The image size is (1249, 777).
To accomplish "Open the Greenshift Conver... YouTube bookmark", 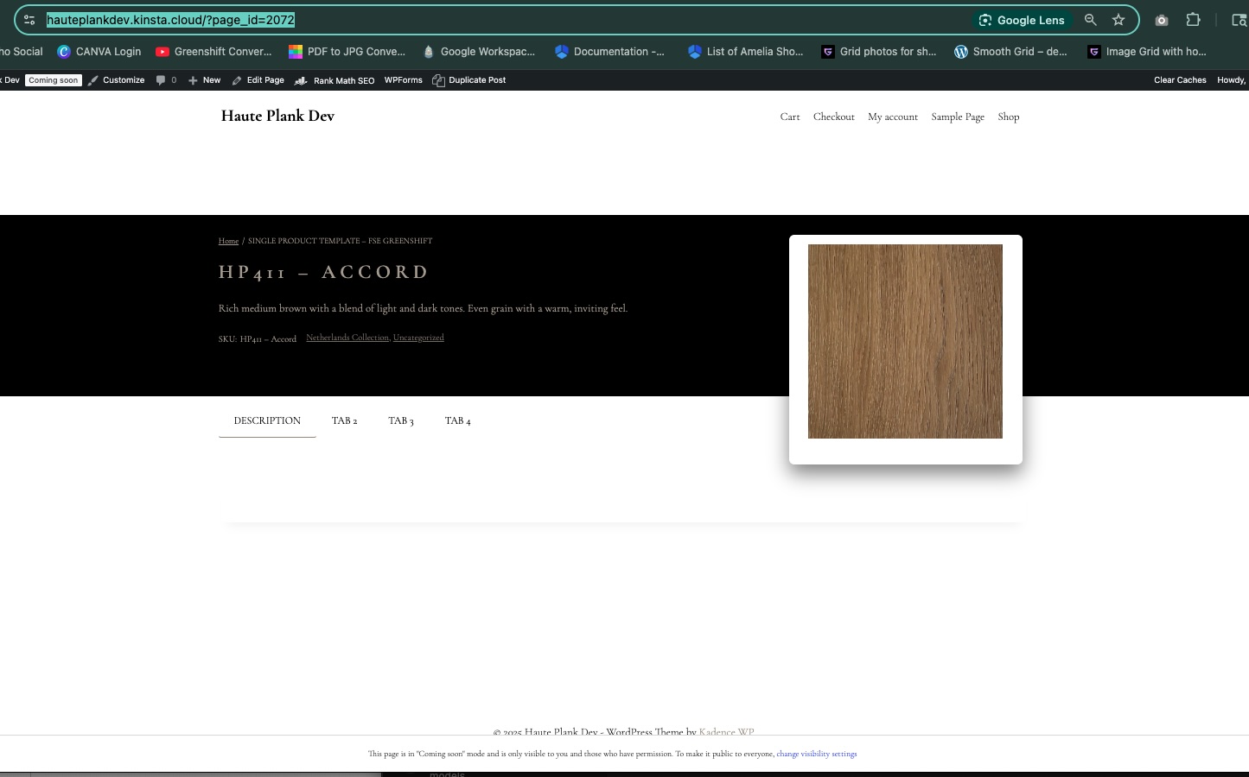I will (x=213, y=52).
